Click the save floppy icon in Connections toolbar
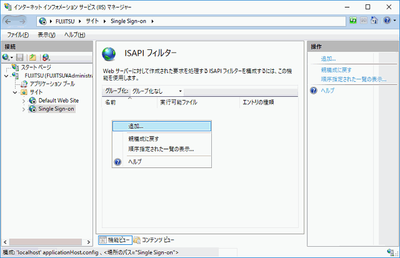 pos(19,57)
